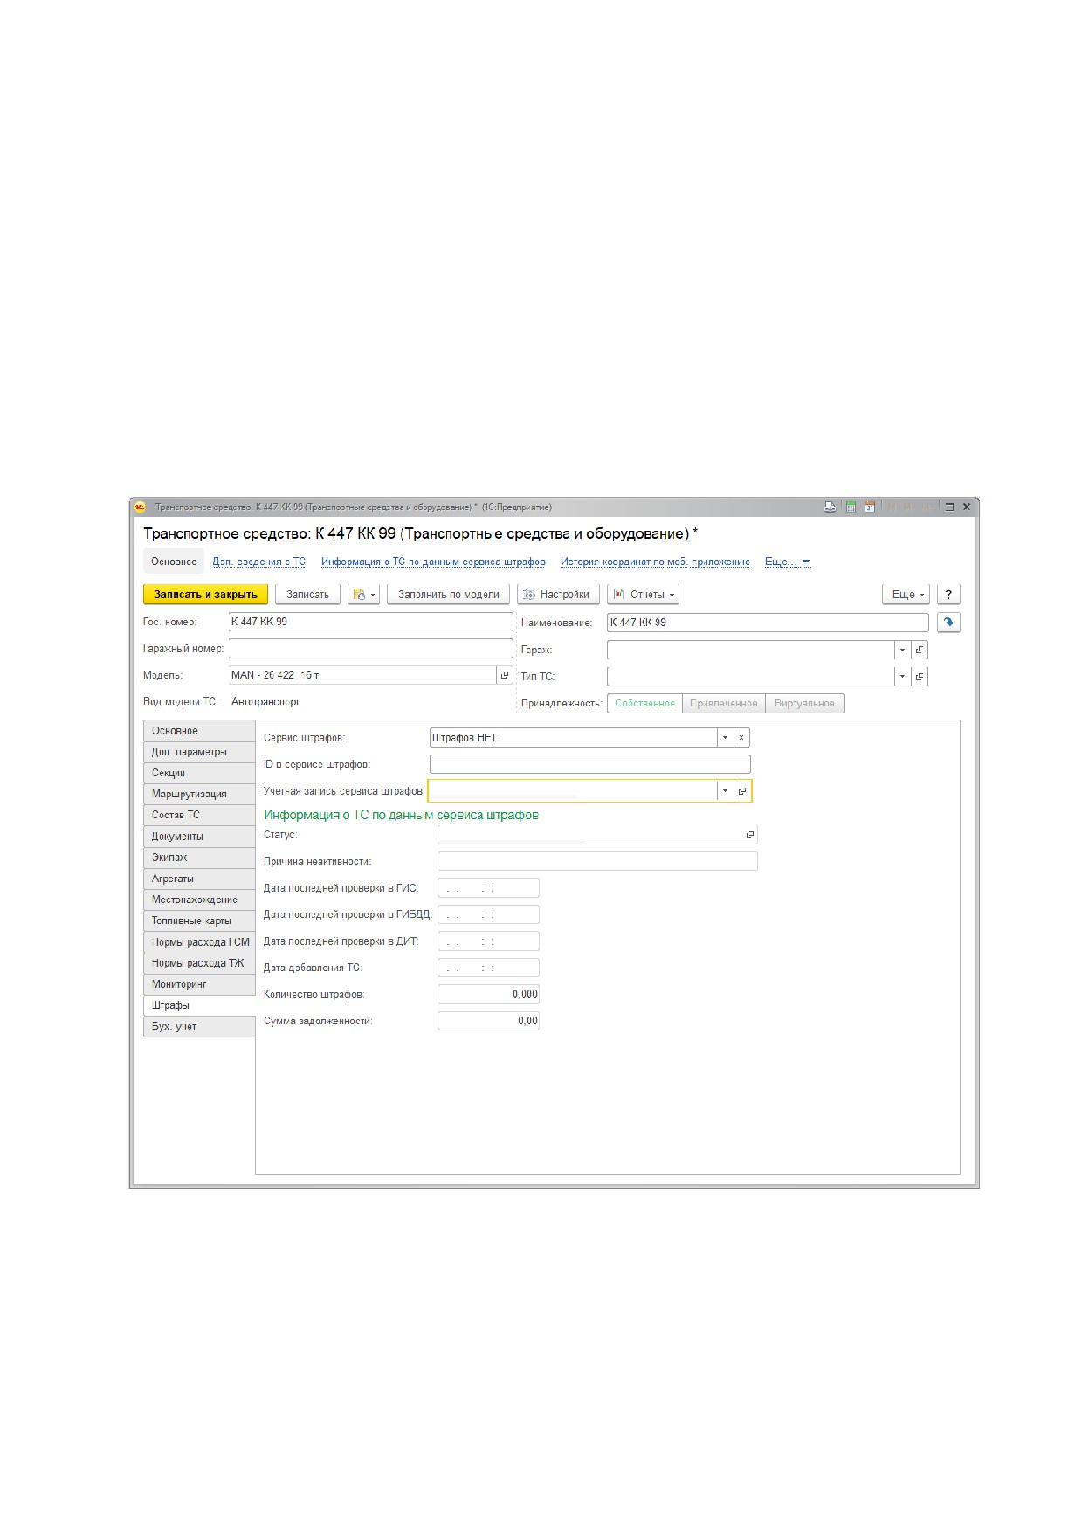Click the Настройки settings icon button
Image resolution: width=1082 pixels, height=1530 pixels.
point(558,595)
